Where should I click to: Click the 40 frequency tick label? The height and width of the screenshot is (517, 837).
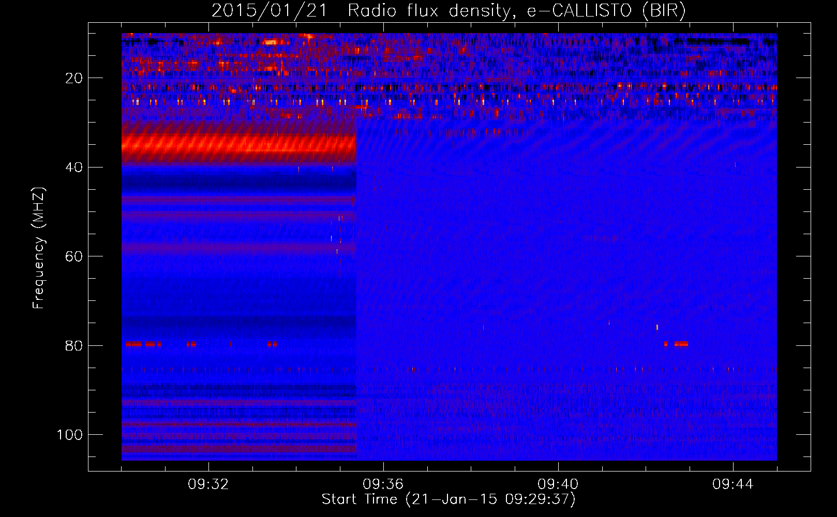[74, 168]
